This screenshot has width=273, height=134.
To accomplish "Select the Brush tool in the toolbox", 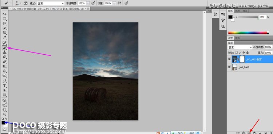I will click(x=4, y=47).
